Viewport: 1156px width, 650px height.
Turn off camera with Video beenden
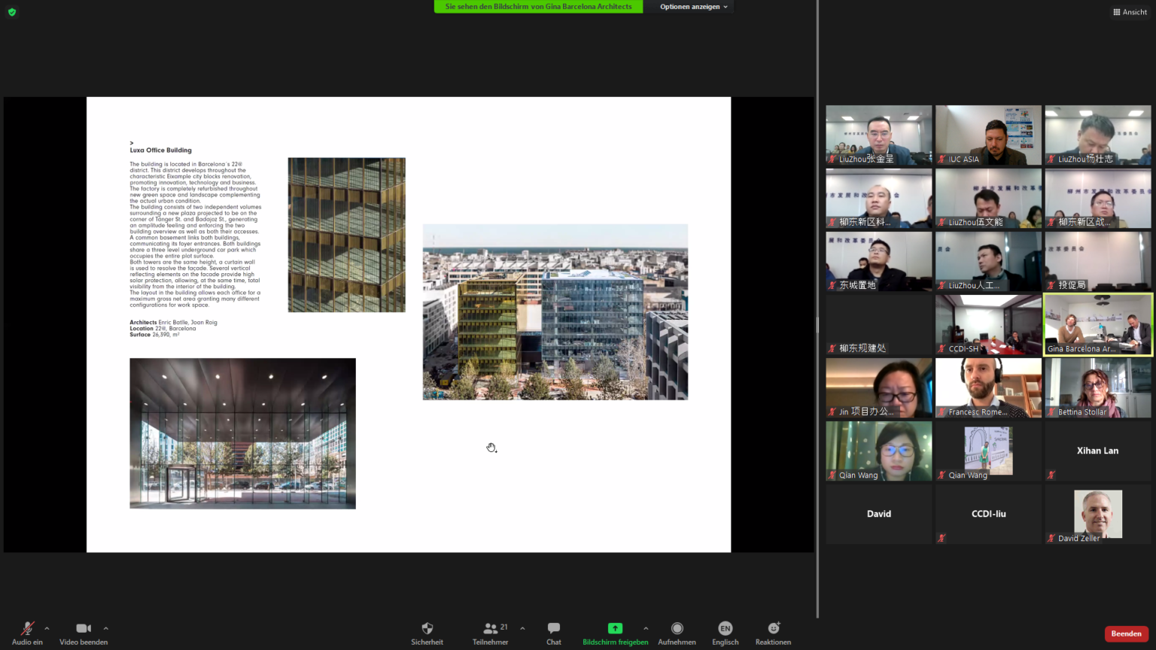(x=84, y=629)
